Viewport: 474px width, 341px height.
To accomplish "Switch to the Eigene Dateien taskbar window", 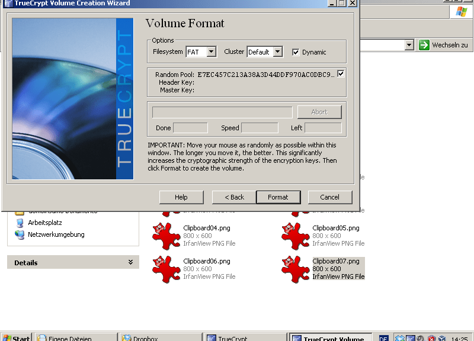I will [x=76, y=337].
